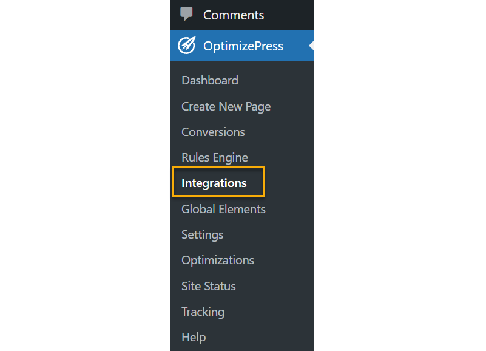Click the dark Comments row background
The width and height of the screenshot is (486, 351).
291,15
